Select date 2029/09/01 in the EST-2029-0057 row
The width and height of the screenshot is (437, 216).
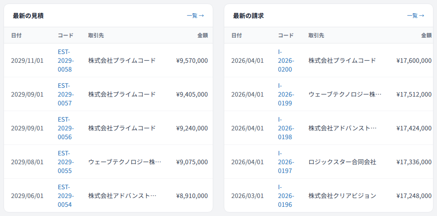[x=27, y=94]
